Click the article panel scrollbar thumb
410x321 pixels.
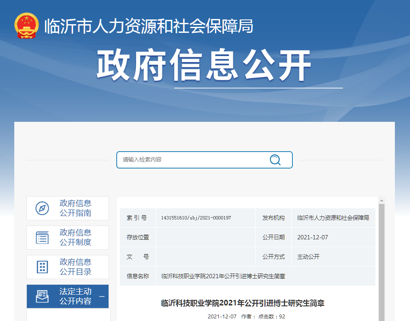click(x=381, y=259)
